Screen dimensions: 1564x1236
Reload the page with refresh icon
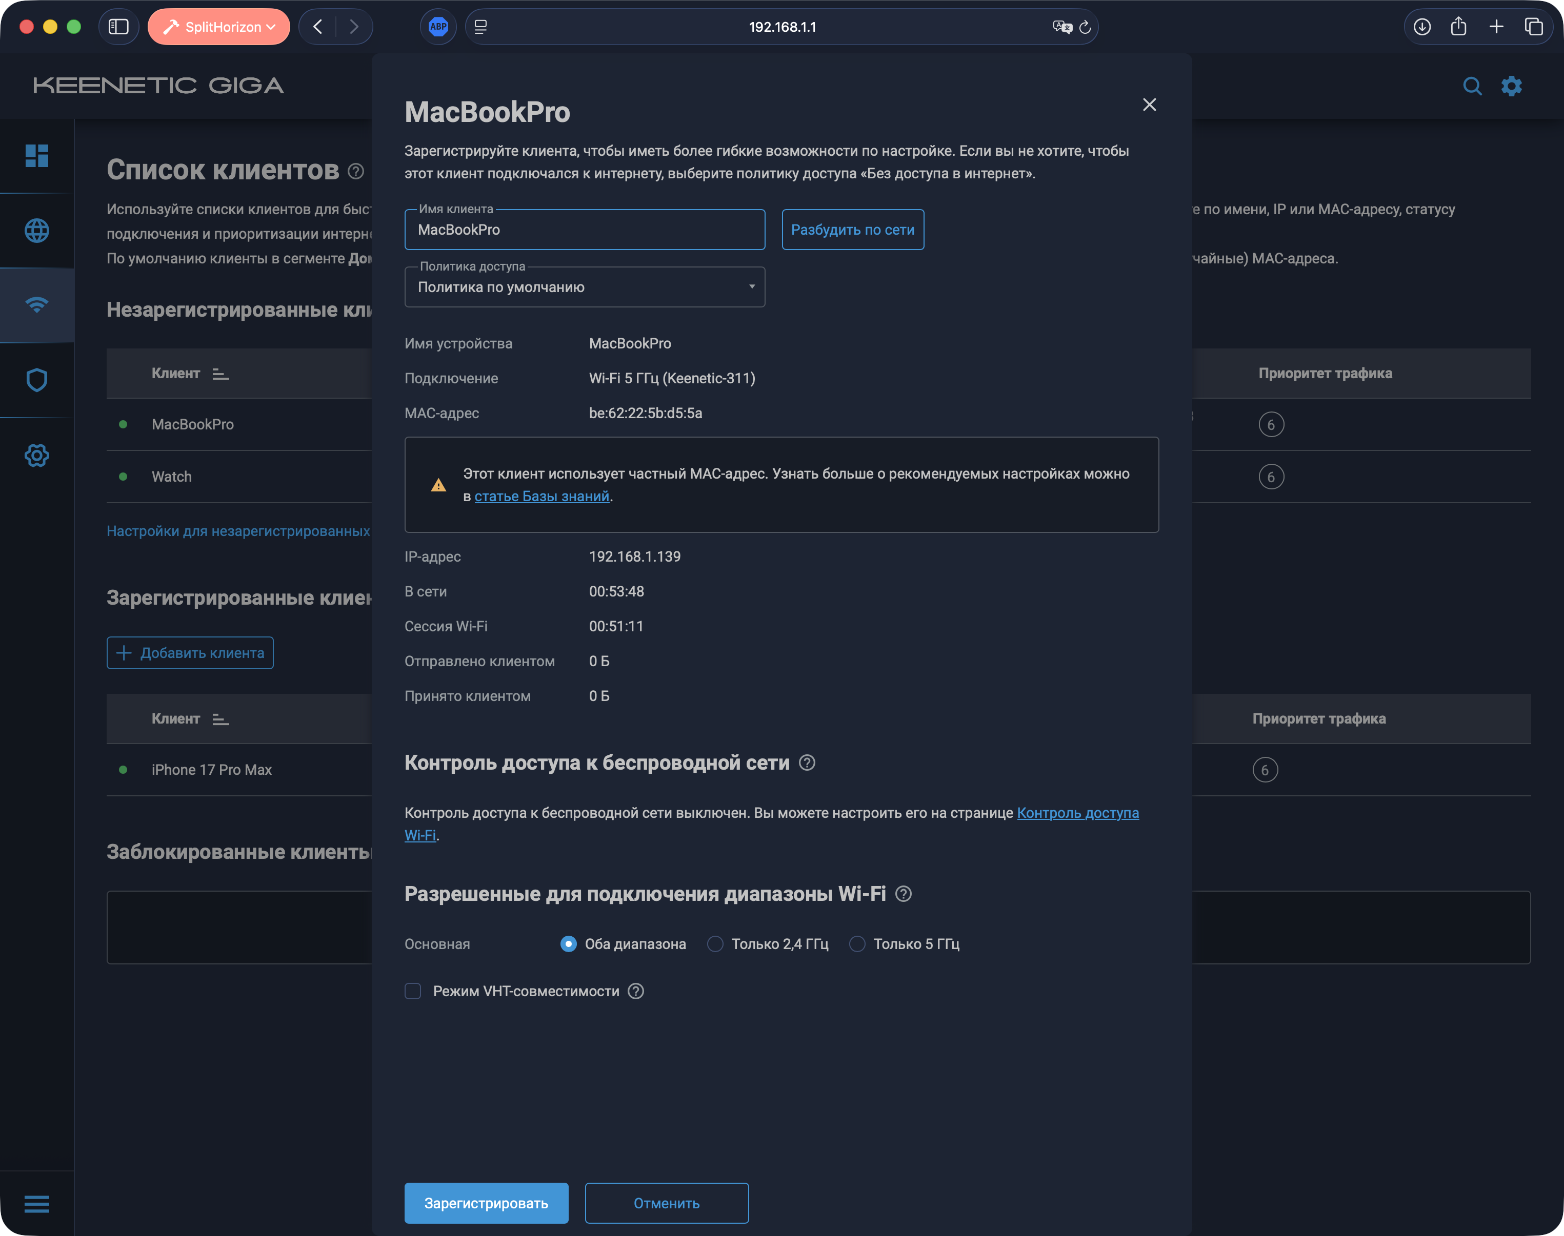coord(1085,27)
